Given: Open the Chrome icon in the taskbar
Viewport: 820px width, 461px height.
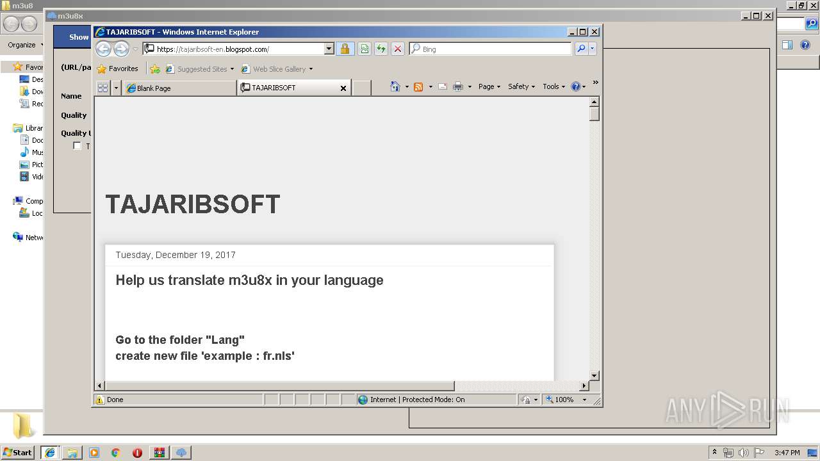Looking at the screenshot, I should (116, 453).
